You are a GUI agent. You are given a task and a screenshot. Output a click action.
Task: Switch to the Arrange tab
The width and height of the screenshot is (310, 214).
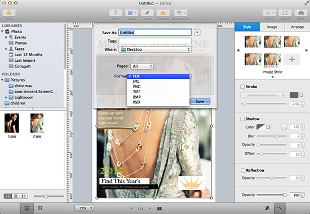pos(297,27)
